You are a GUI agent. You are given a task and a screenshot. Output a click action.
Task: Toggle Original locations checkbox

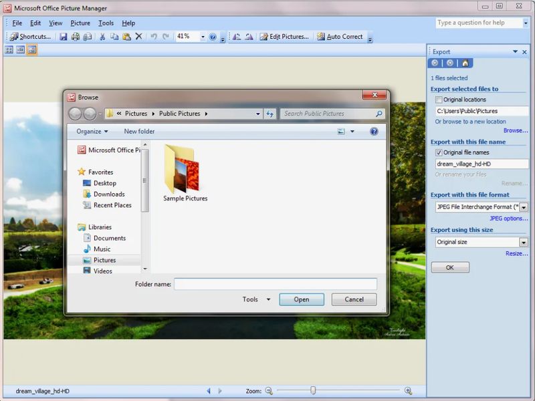pos(439,100)
